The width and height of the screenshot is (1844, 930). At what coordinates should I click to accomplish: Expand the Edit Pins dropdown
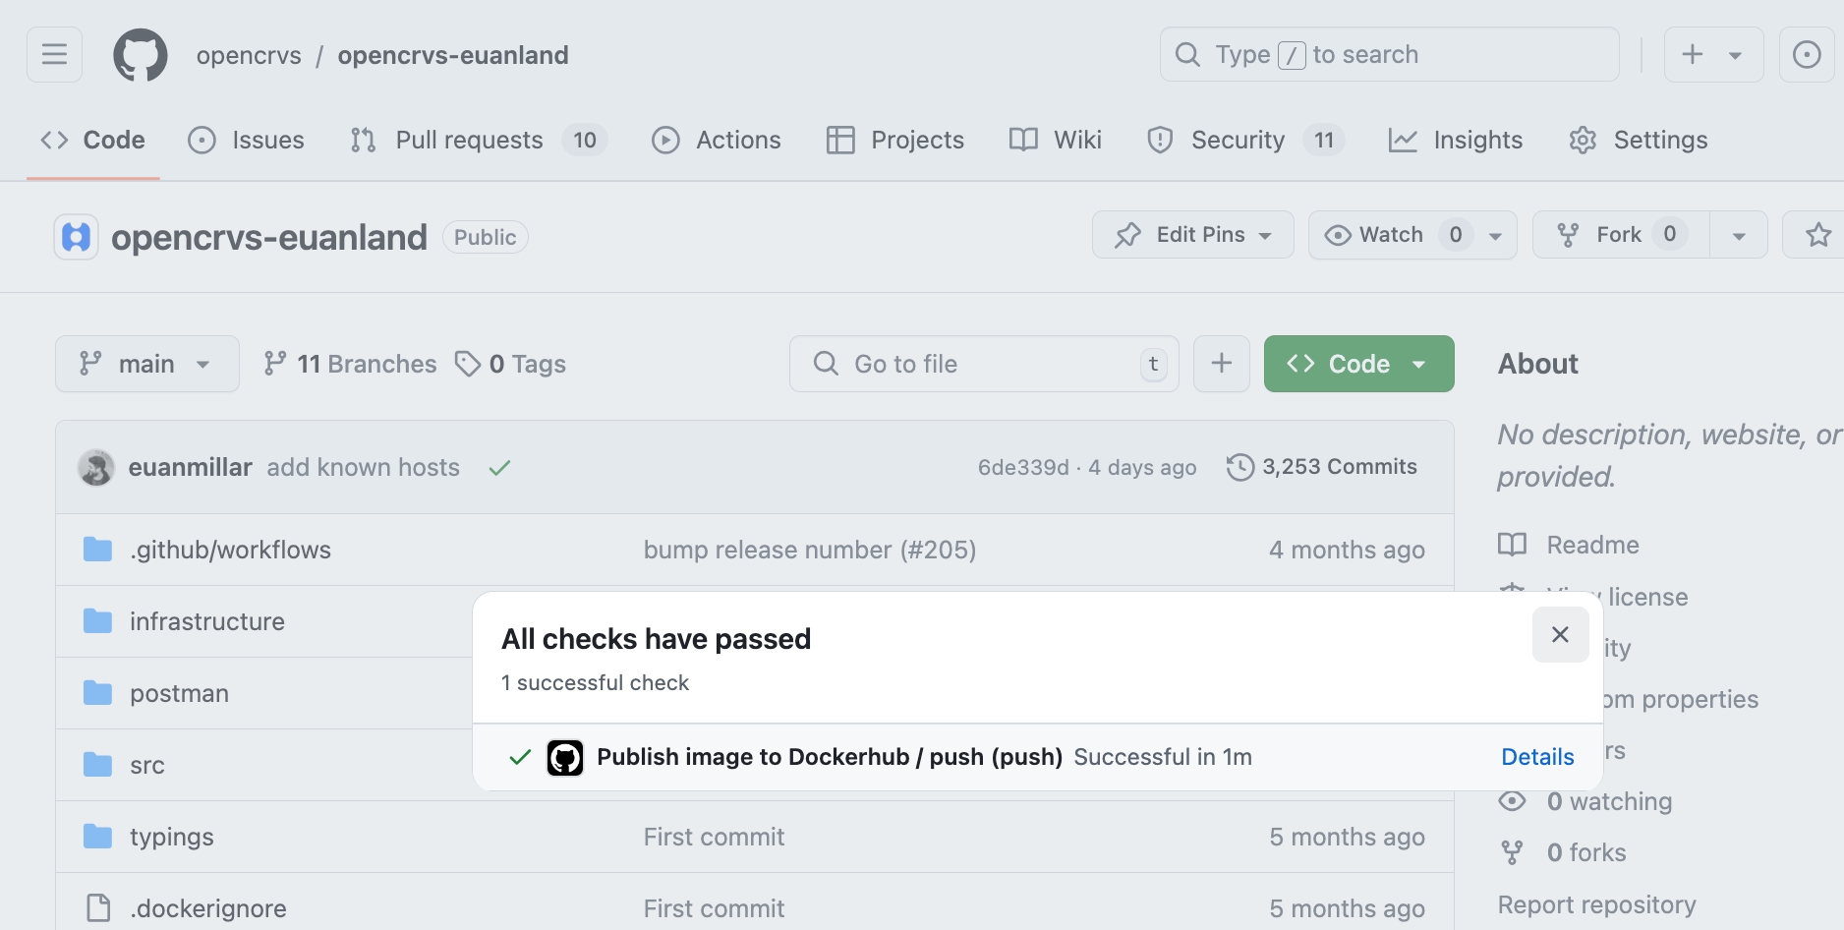point(1192,235)
